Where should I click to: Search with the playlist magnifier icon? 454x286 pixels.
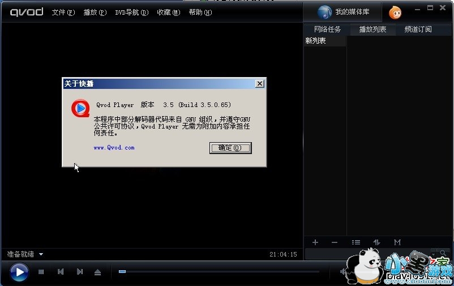443,253
